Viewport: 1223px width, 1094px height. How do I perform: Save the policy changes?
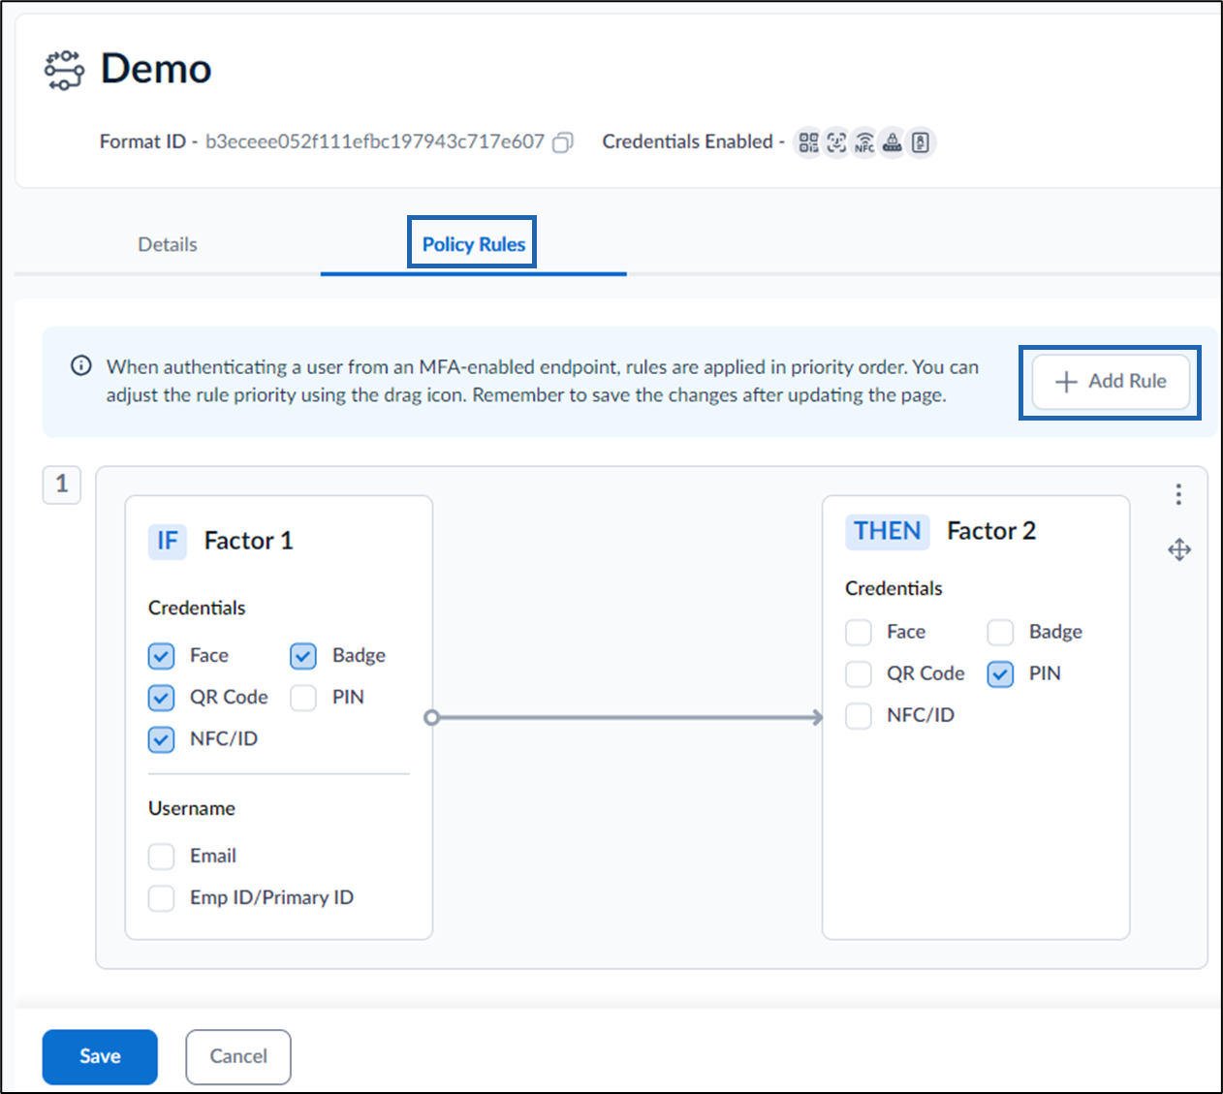point(100,1056)
